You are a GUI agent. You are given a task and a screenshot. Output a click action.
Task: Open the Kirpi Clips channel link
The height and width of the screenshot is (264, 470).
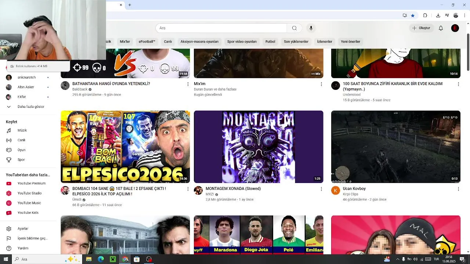tap(350, 194)
